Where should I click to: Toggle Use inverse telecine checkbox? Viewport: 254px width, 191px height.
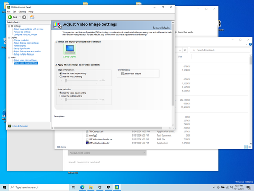123,74
